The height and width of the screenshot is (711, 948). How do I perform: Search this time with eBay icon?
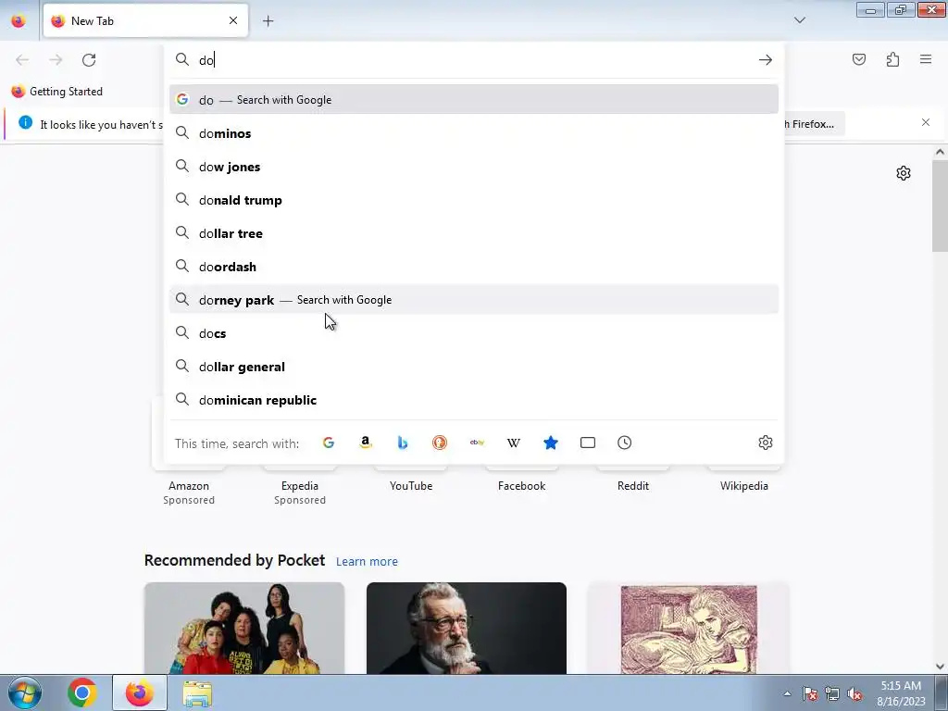[x=477, y=443]
